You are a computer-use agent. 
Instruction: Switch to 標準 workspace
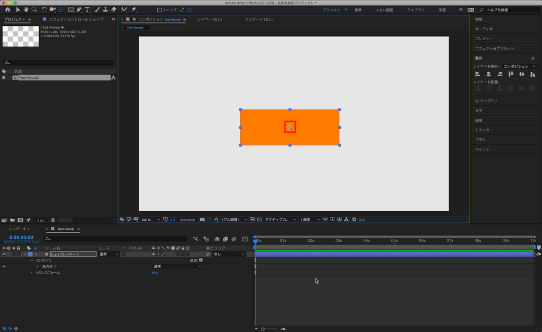click(358, 10)
